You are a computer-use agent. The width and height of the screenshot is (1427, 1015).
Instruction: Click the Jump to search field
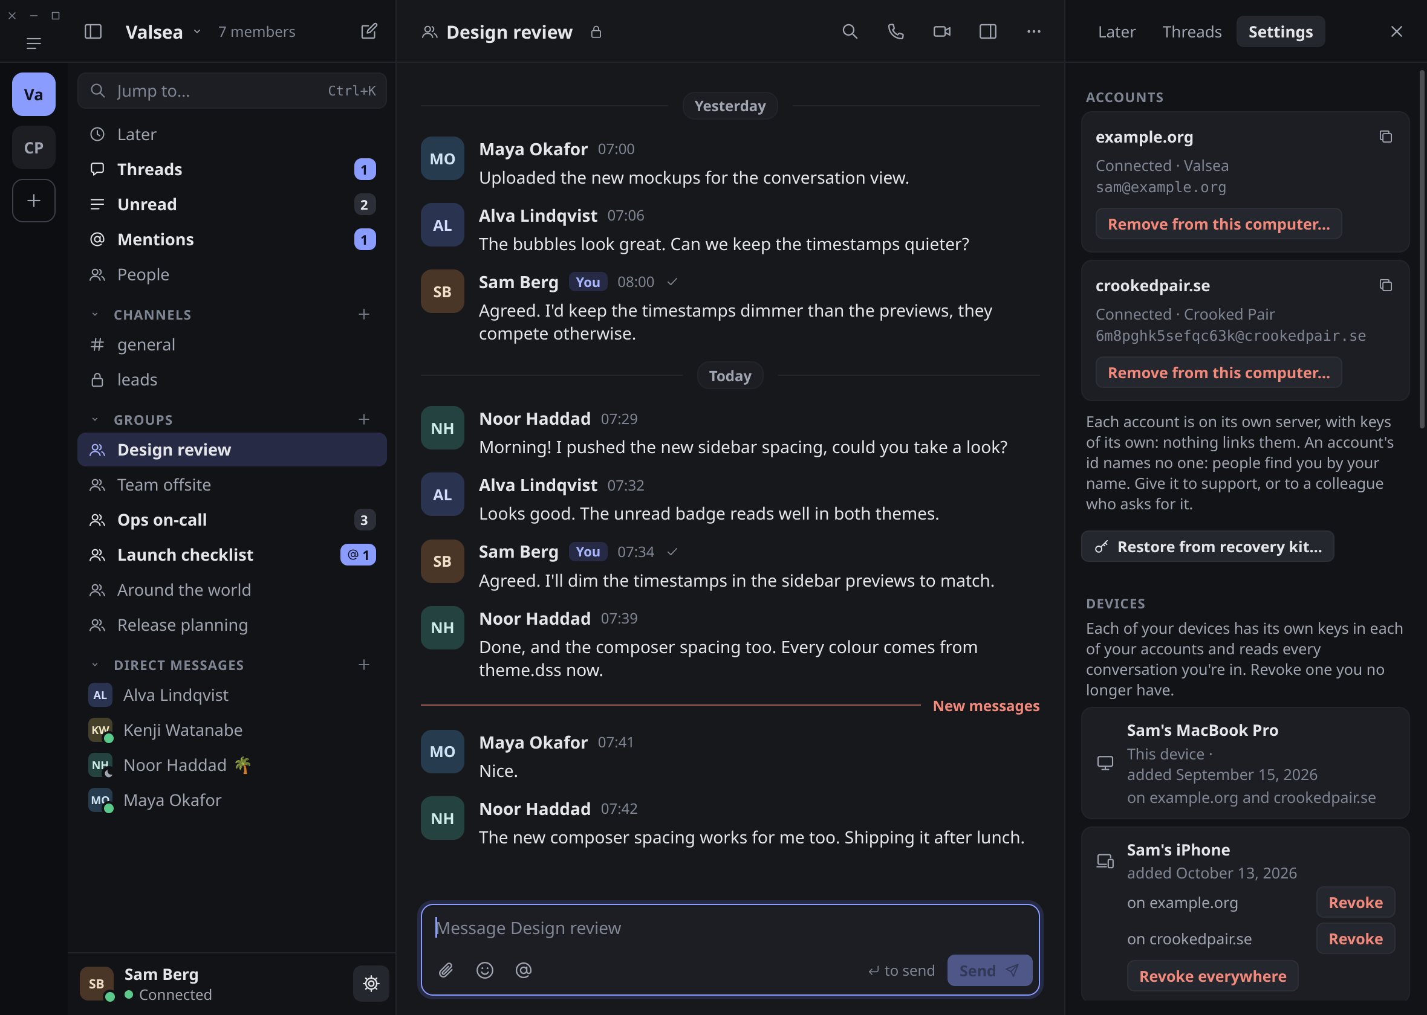(x=232, y=91)
